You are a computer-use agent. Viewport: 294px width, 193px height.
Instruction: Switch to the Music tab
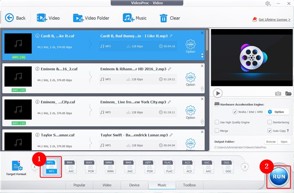coord(162,185)
